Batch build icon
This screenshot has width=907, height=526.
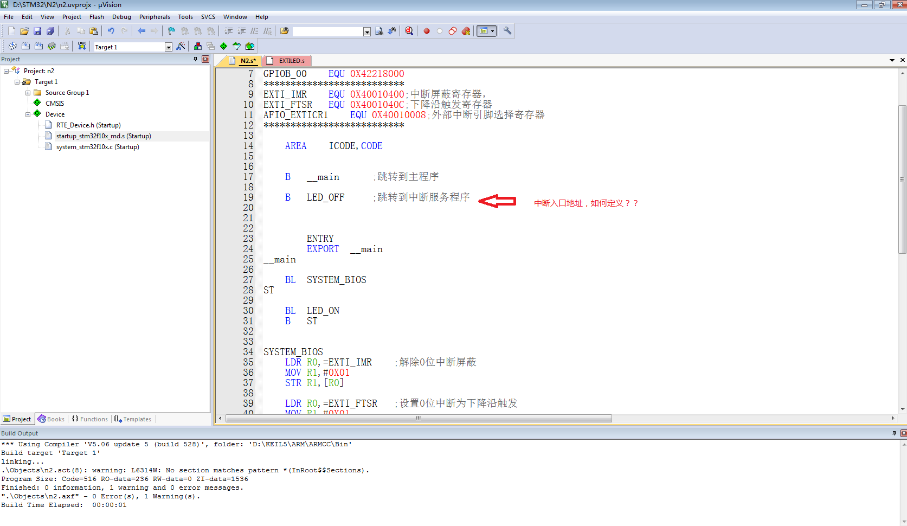(x=52, y=46)
